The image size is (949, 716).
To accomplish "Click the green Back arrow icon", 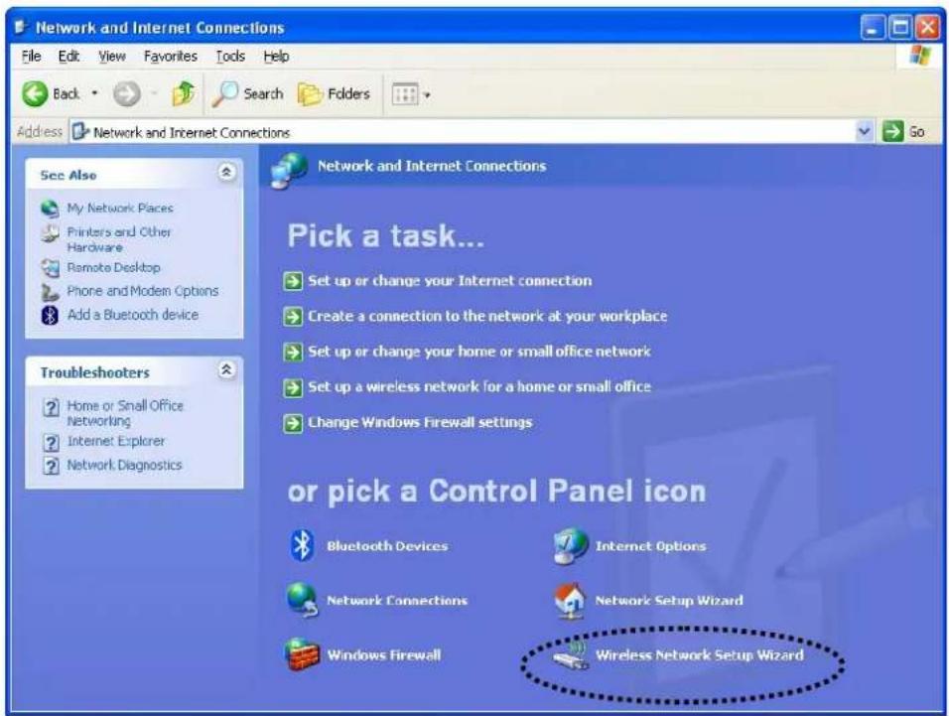I will pos(35,93).
